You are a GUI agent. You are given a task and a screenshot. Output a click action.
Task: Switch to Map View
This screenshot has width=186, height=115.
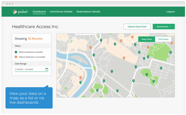click(147, 39)
